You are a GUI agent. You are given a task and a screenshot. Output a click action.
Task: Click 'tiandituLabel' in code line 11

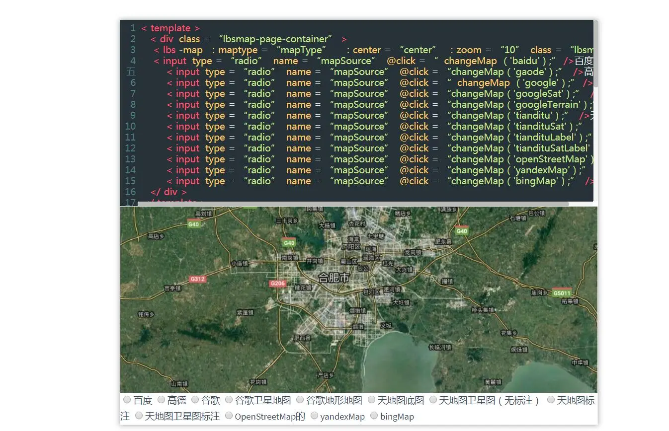[x=546, y=138]
